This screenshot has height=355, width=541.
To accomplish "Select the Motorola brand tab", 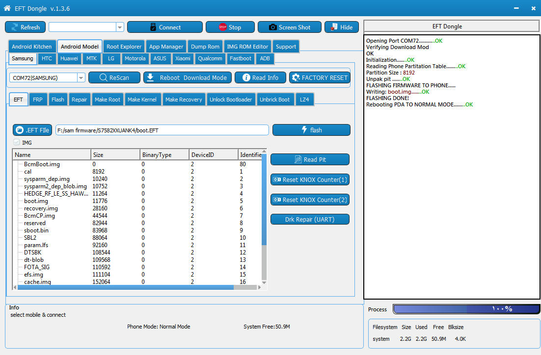I will click(135, 58).
